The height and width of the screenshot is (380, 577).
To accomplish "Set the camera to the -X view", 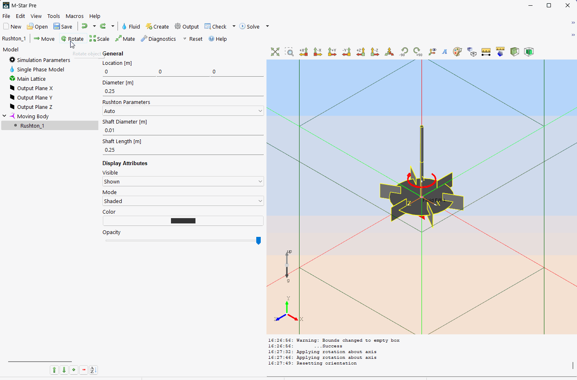I will point(318,52).
